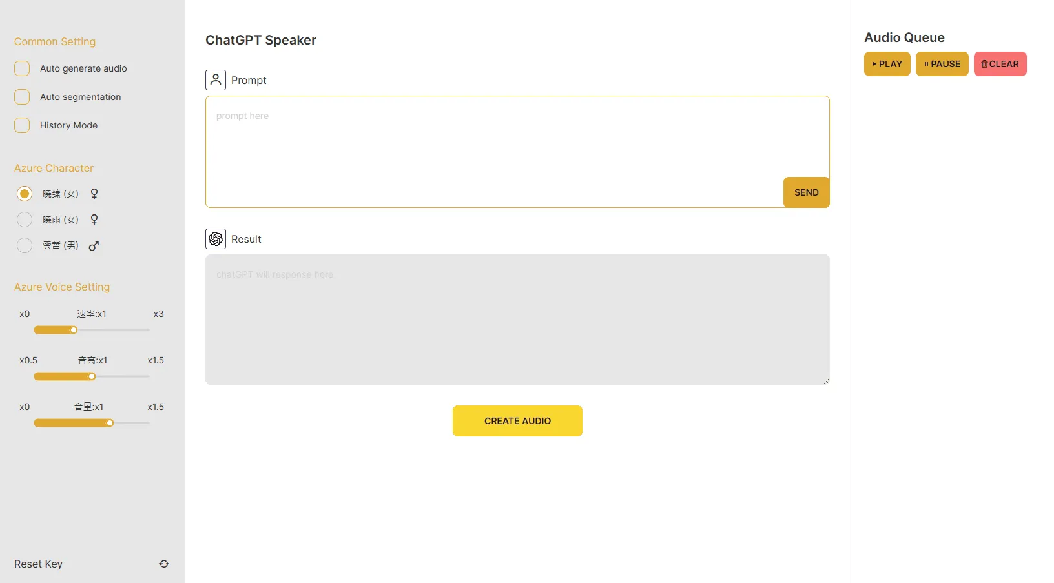Click the user avatar icon beside Prompt
The height and width of the screenshot is (583, 1054).
[216, 80]
